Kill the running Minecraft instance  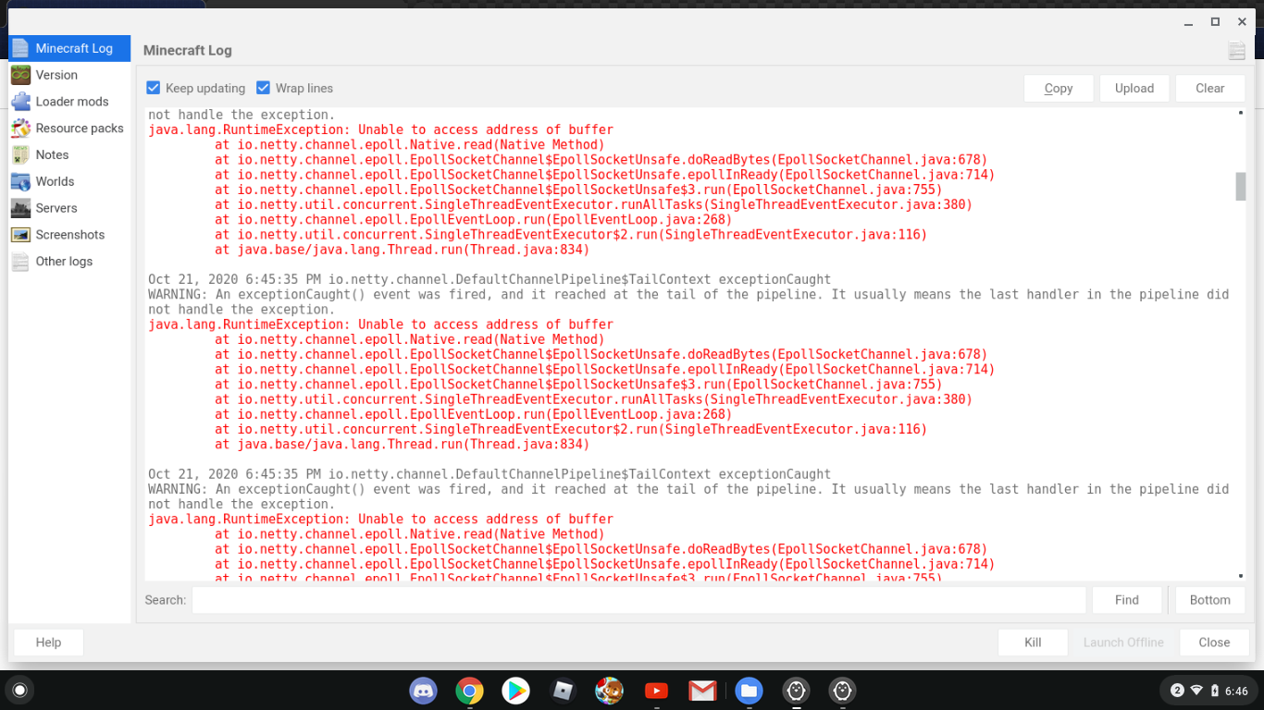1032,642
